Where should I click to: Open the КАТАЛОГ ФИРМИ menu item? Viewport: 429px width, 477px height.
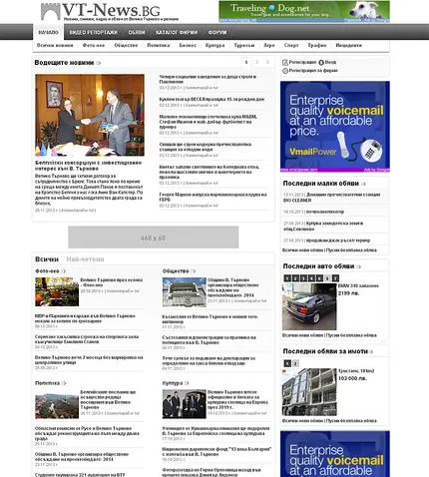point(177,32)
